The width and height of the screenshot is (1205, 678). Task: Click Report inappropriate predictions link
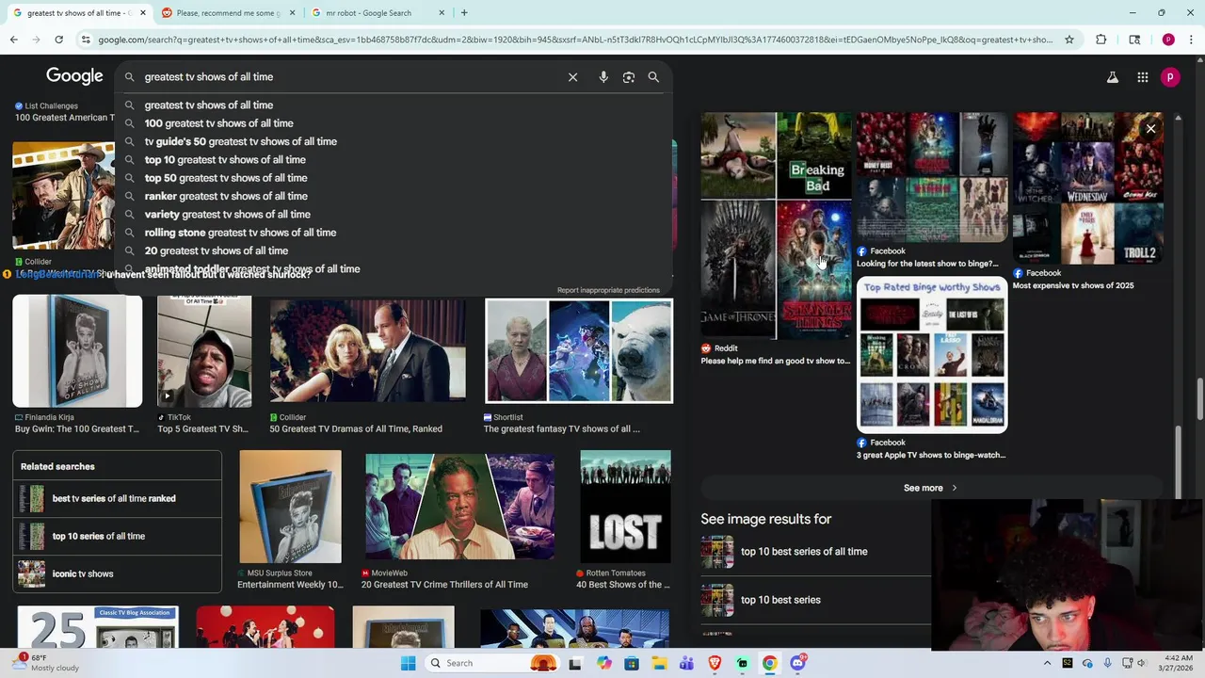[x=608, y=290]
